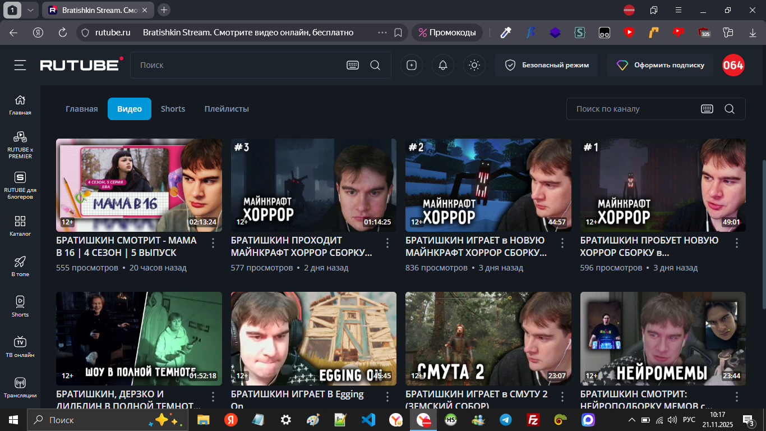The width and height of the screenshot is (766, 431).
Task: Go to В топе sidebar section
Action: point(20,265)
